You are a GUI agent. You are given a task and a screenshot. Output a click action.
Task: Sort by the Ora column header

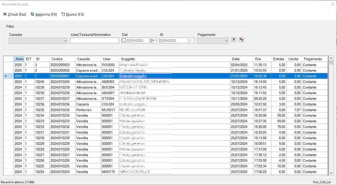pos(262,59)
